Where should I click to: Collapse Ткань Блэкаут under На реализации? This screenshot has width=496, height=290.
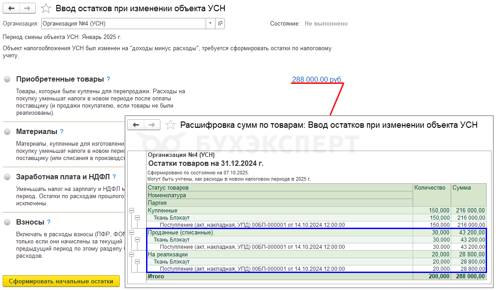[x=137, y=261]
